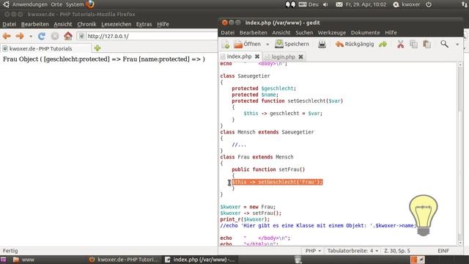Click the workspace switcher in the bottom panel

(417, 260)
